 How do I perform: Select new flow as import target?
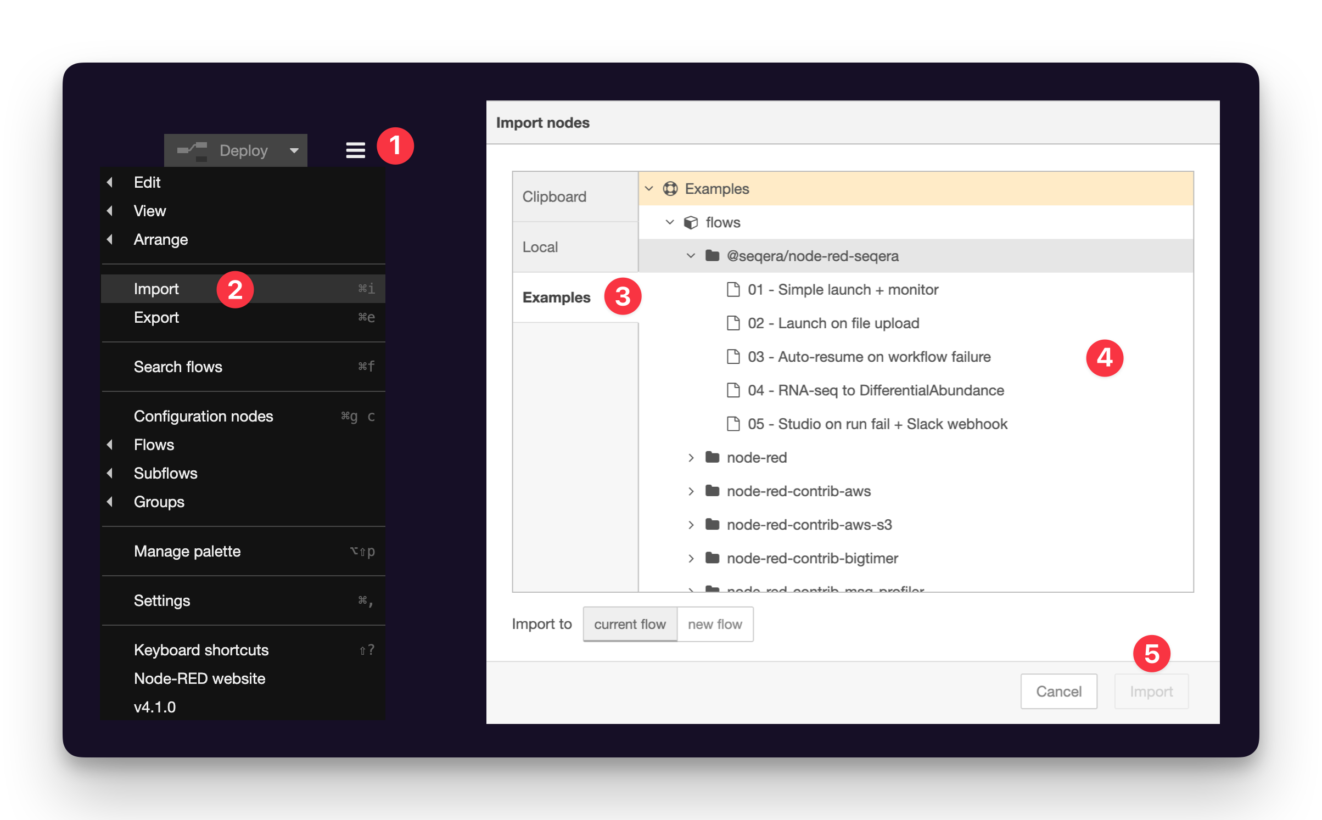(715, 624)
